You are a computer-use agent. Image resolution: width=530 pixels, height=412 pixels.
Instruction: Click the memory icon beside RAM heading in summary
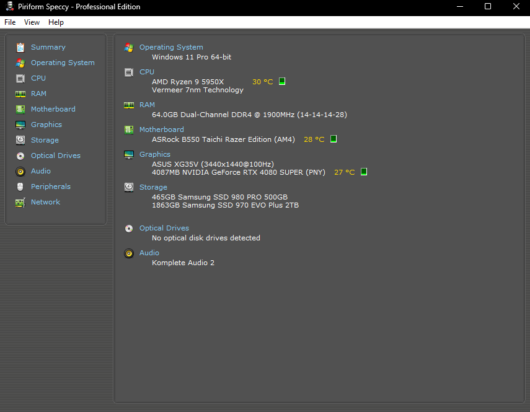(129, 105)
